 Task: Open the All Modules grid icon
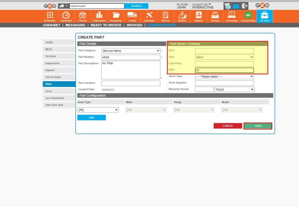(50, 17)
